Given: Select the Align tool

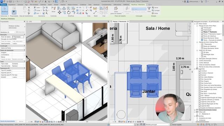Looking at the screenshot, I should point(59,8).
